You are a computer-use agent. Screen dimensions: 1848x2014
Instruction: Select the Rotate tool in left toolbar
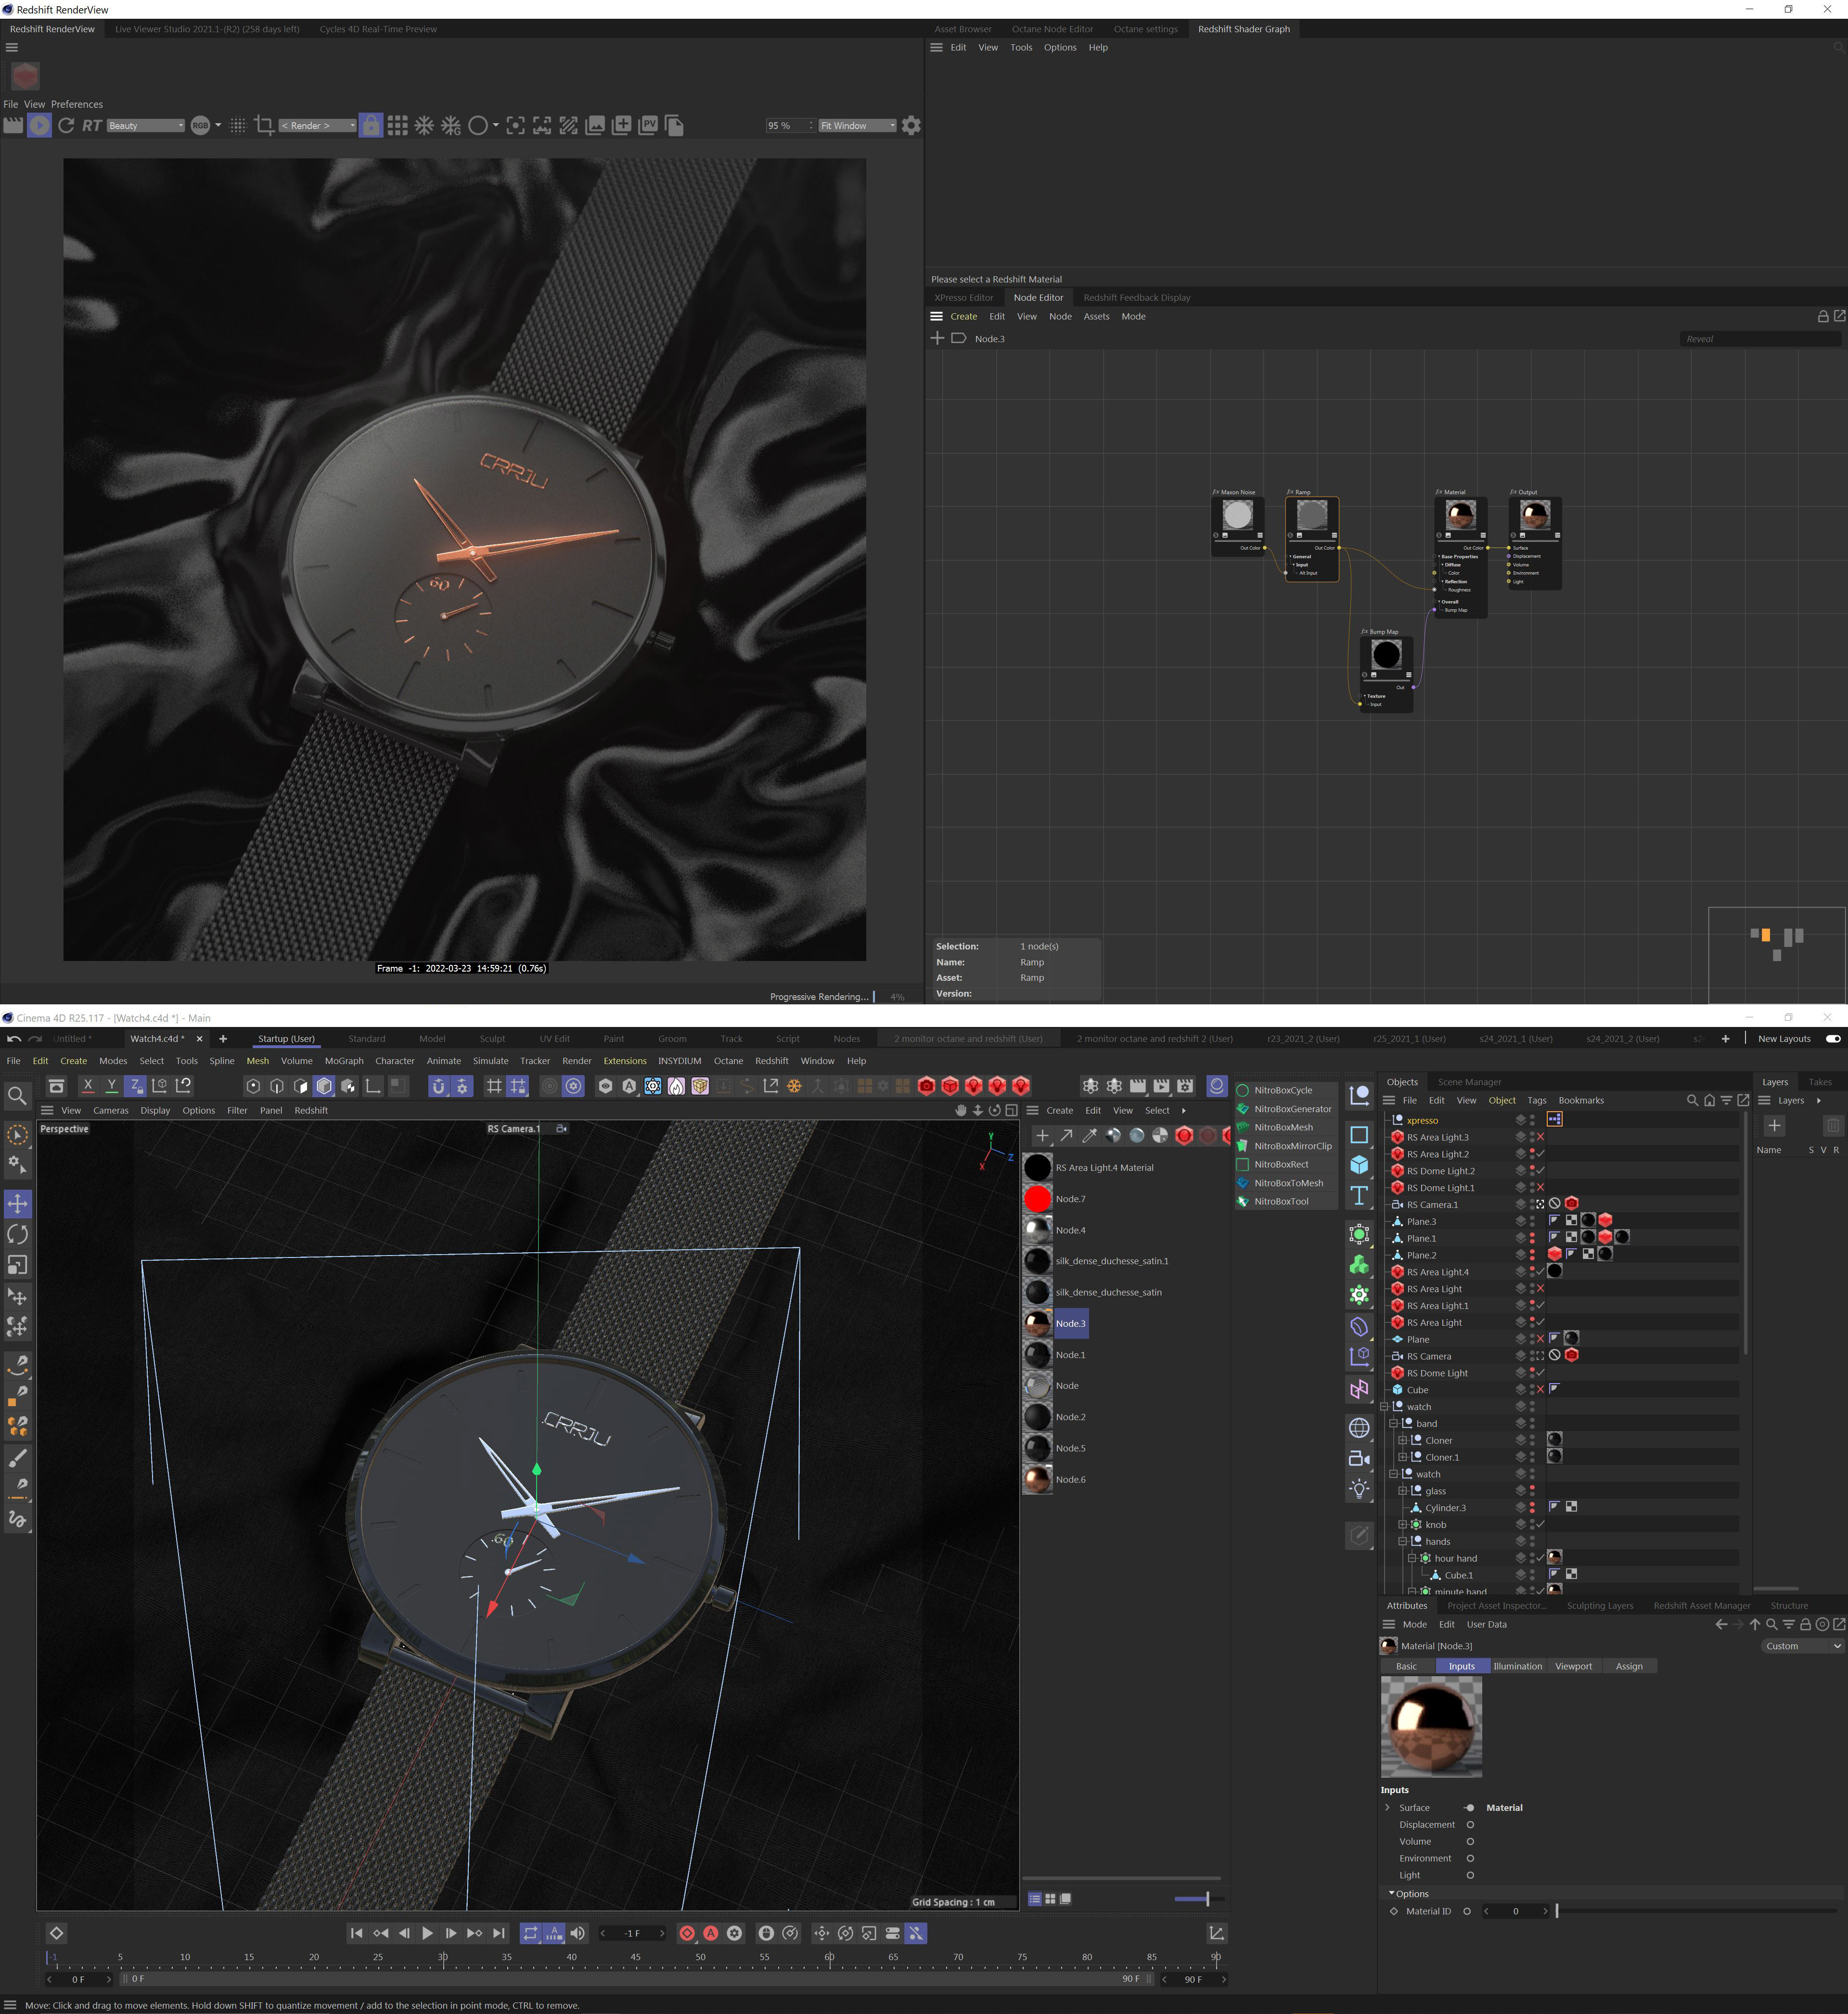pyautogui.click(x=17, y=1234)
